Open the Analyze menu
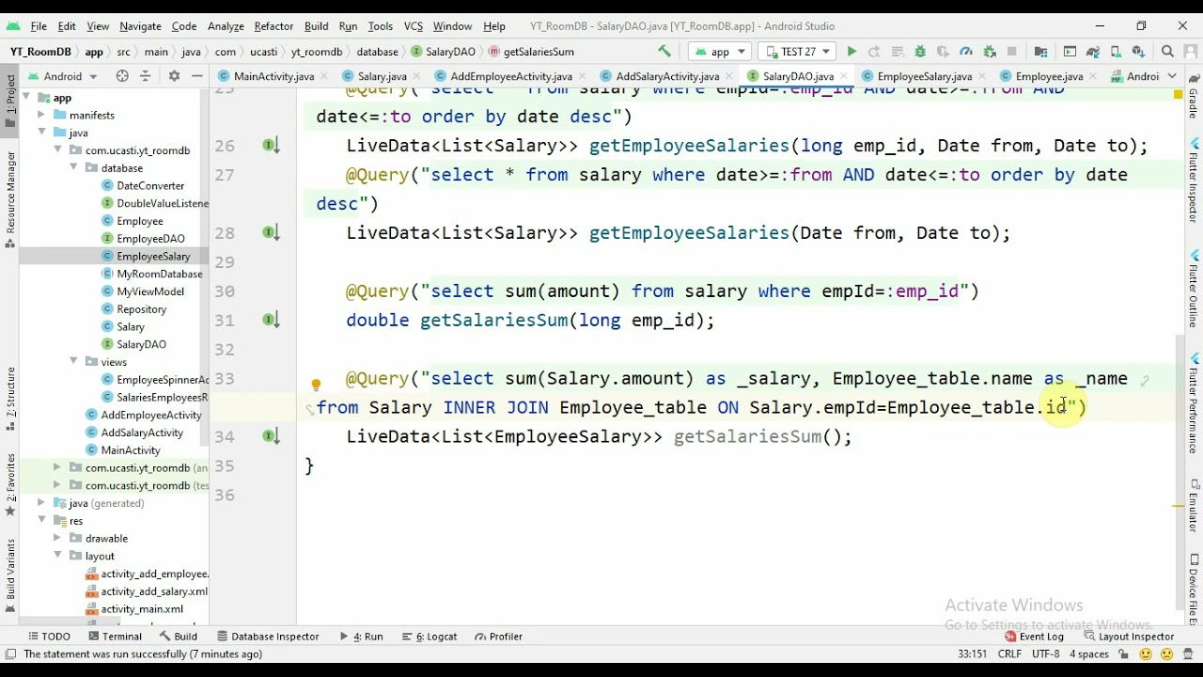1203x677 pixels. (x=226, y=26)
